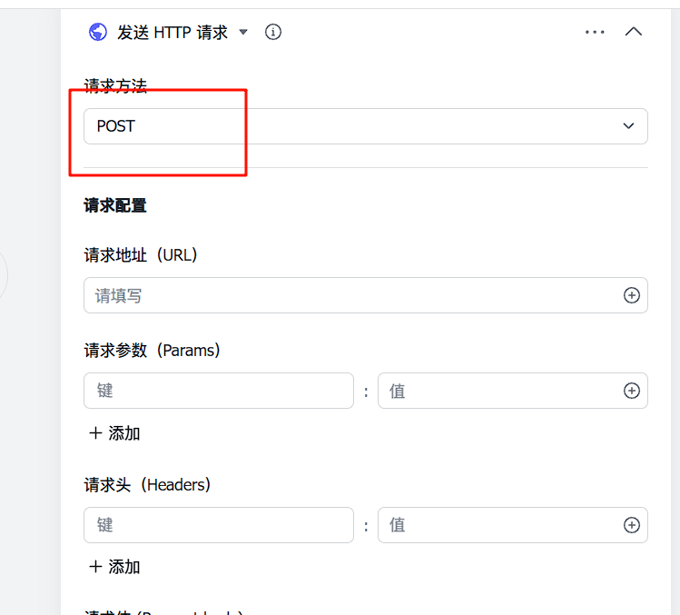Viewport: 680px width, 615px height.
Task: Add a new Params row
Action: [x=114, y=433]
